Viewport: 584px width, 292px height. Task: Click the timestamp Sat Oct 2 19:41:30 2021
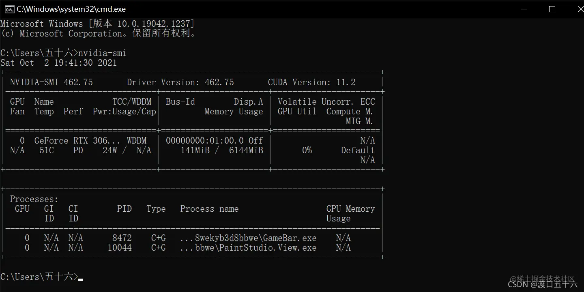tap(59, 63)
